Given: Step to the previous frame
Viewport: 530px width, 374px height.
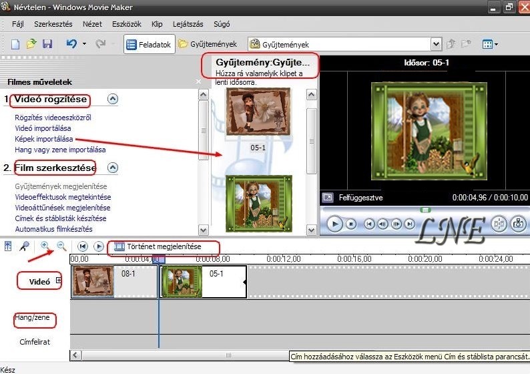Looking at the screenshot, I should 382,224.
